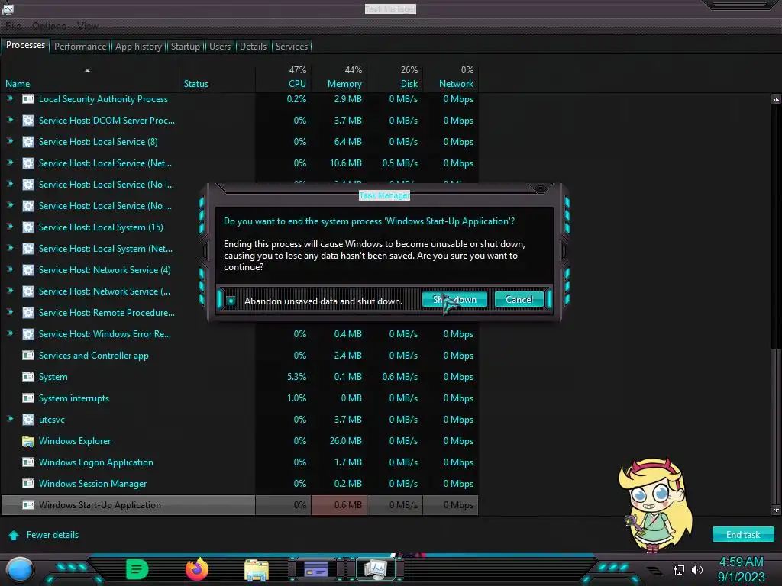Switch to the Details tab
The width and height of the screenshot is (782, 586).
point(254,47)
